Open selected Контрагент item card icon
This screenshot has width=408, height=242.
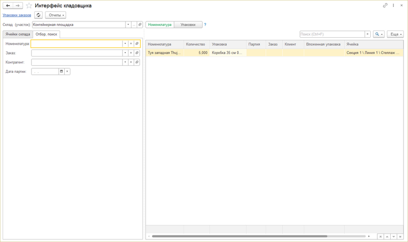(137, 62)
